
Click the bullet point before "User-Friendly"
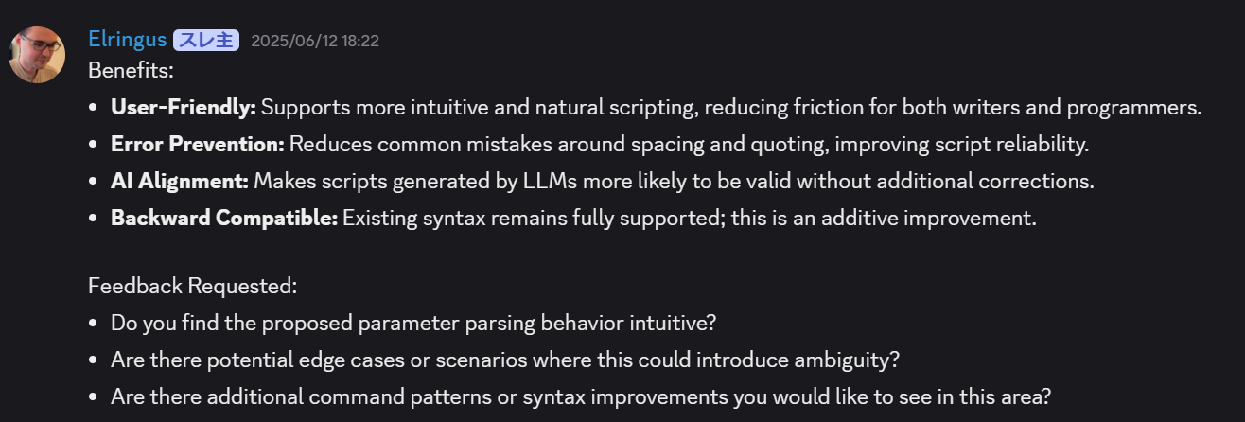pyautogui.click(x=93, y=109)
